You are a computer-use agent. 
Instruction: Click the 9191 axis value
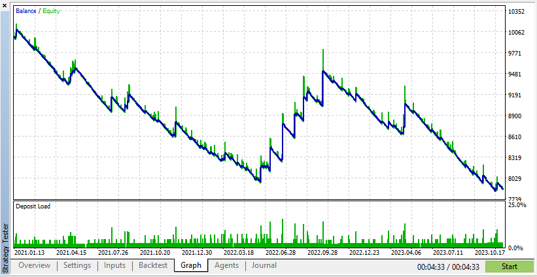tap(516, 95)
